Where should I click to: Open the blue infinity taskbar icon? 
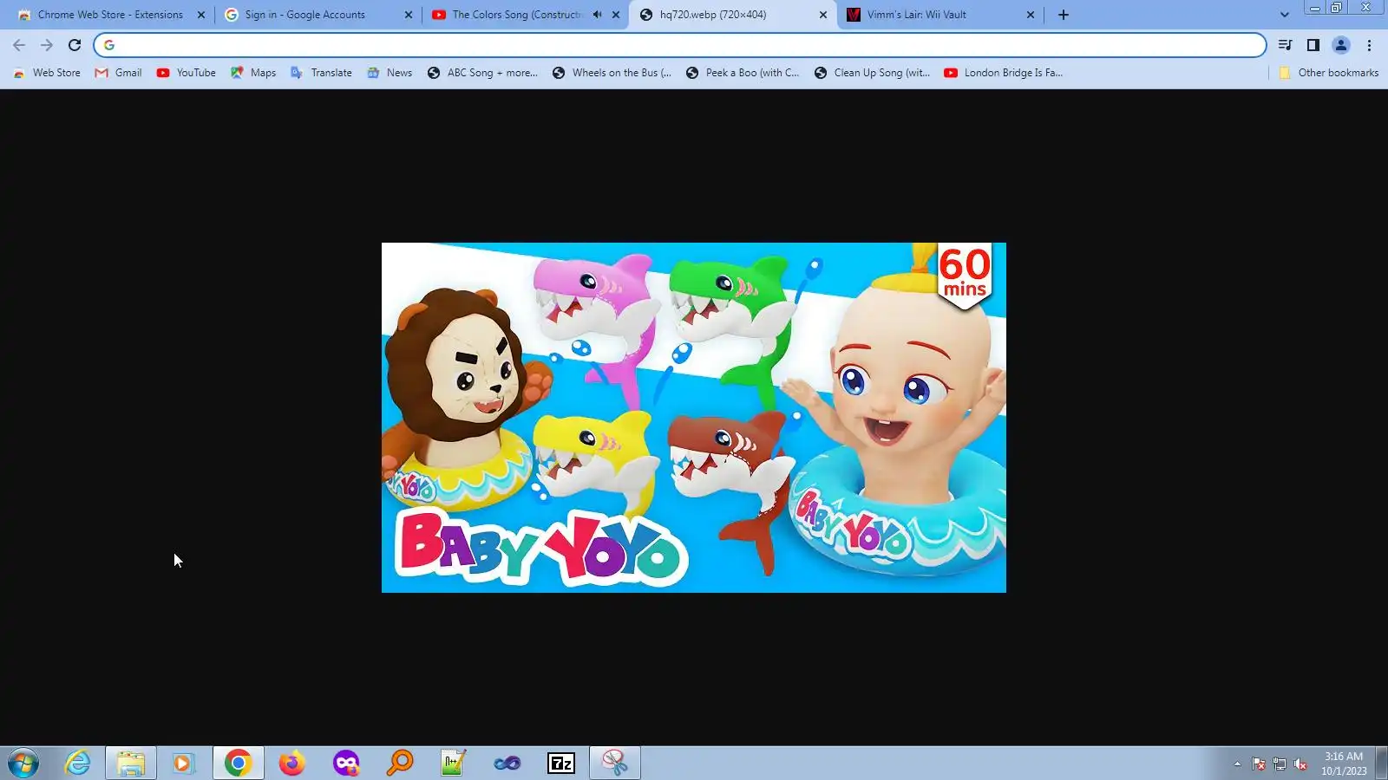507,763
